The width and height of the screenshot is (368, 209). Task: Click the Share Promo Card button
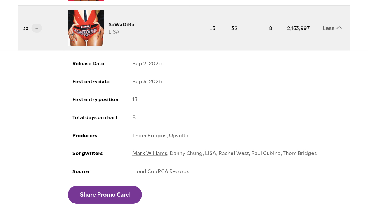[105, 195]
